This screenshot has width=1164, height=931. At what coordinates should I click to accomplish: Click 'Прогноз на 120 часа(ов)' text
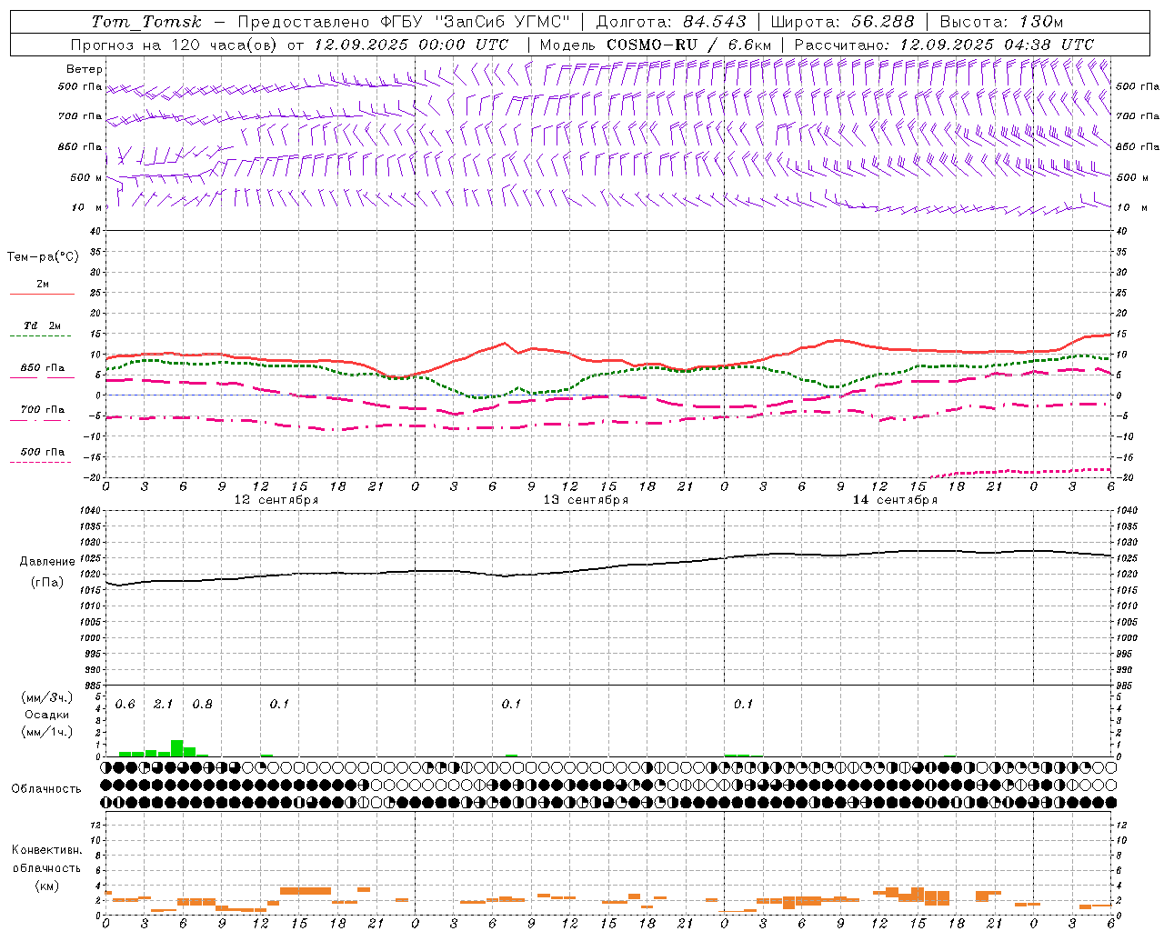point(175,45)
